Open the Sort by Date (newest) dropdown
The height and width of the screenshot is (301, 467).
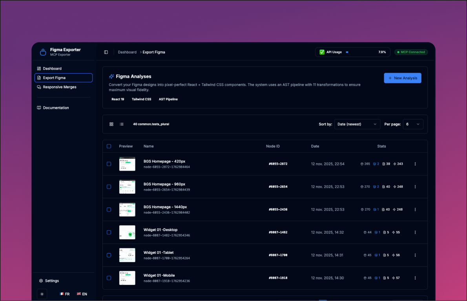(x=357, y=124)
